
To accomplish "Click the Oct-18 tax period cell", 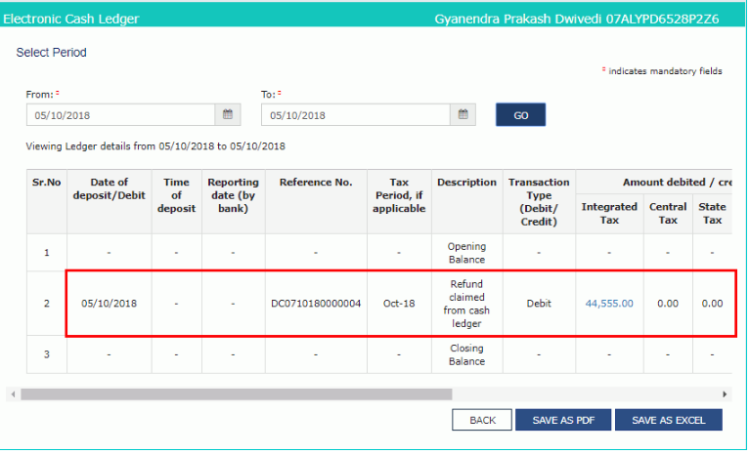I will [x=399, y=304].
